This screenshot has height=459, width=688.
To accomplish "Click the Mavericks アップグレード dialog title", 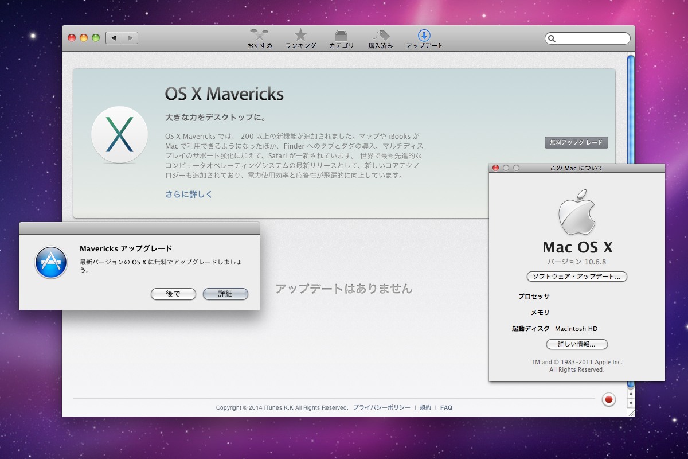I will (x=126, y=248).
